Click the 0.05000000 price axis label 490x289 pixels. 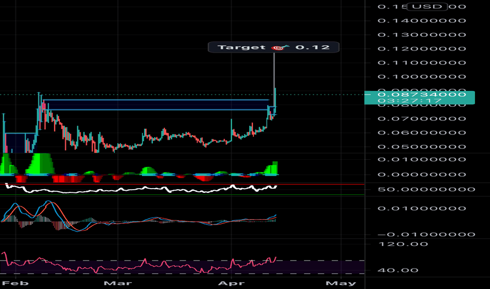tap(422, 147)
